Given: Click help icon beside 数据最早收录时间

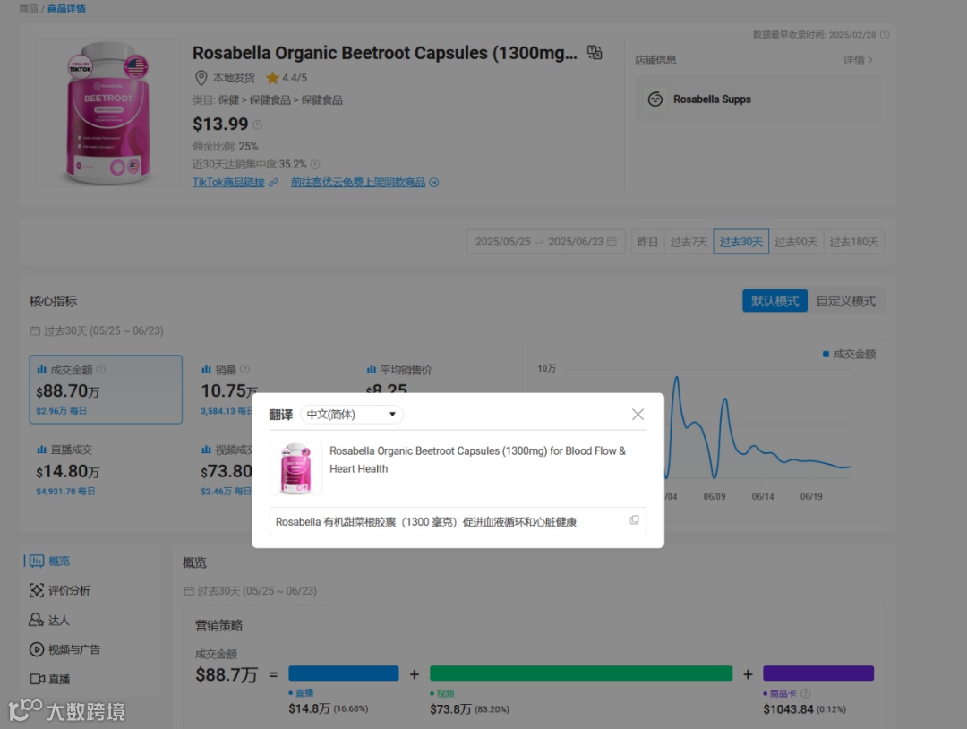Looking at the screenshot, I should click(x=885, y=35).
